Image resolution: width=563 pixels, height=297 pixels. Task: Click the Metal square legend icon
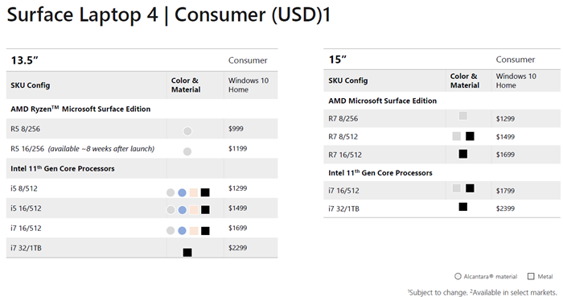pos(531,276)
